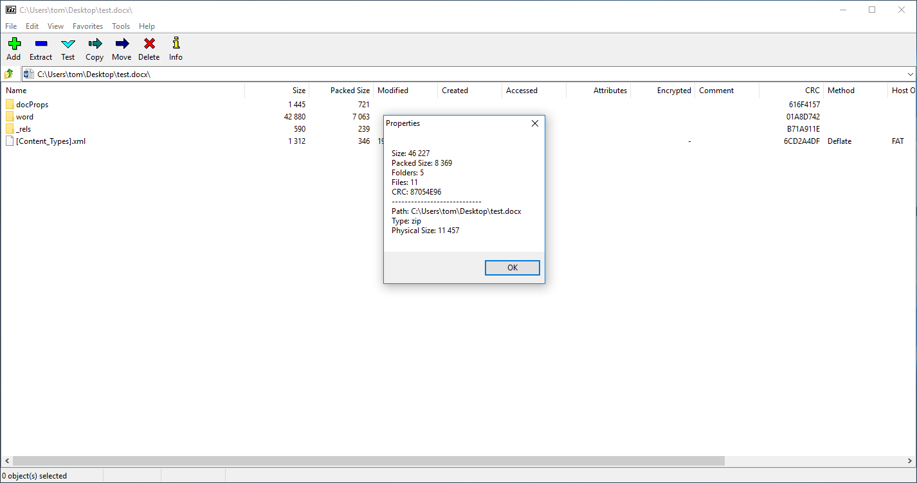Click the red Delete toolbar icon
The width and height of the screenshot is (917, 483).
(x=149, y=44)
